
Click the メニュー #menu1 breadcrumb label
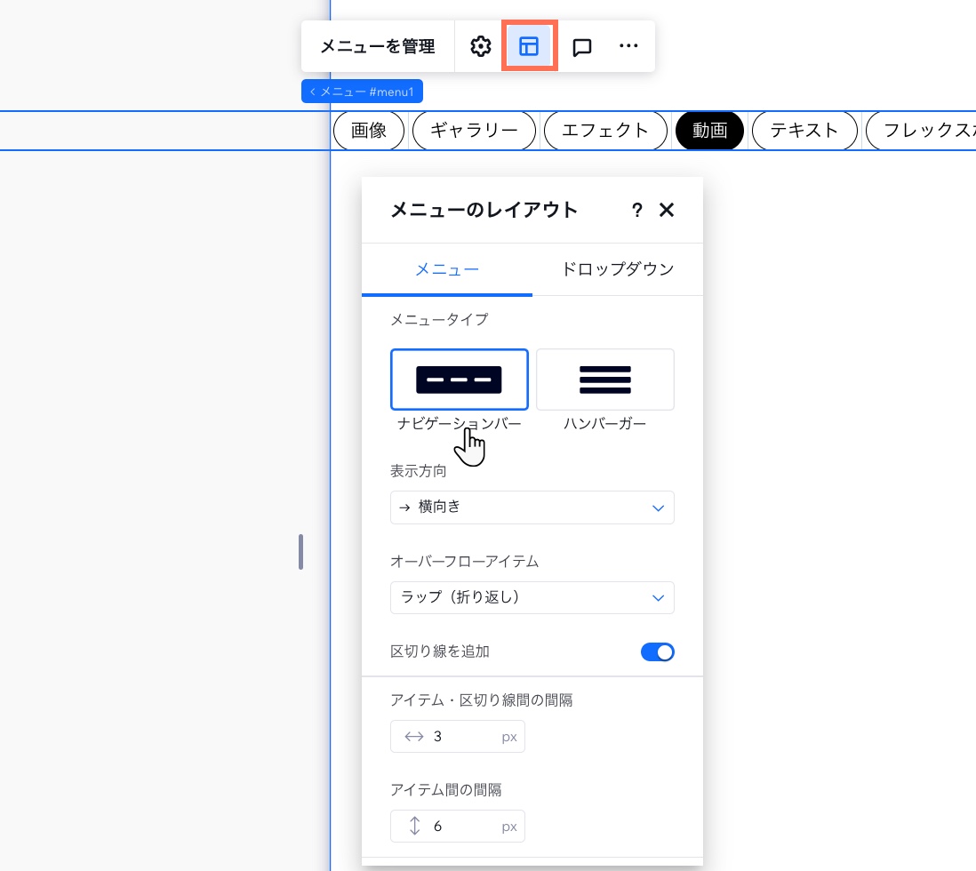tap(363, 92)
